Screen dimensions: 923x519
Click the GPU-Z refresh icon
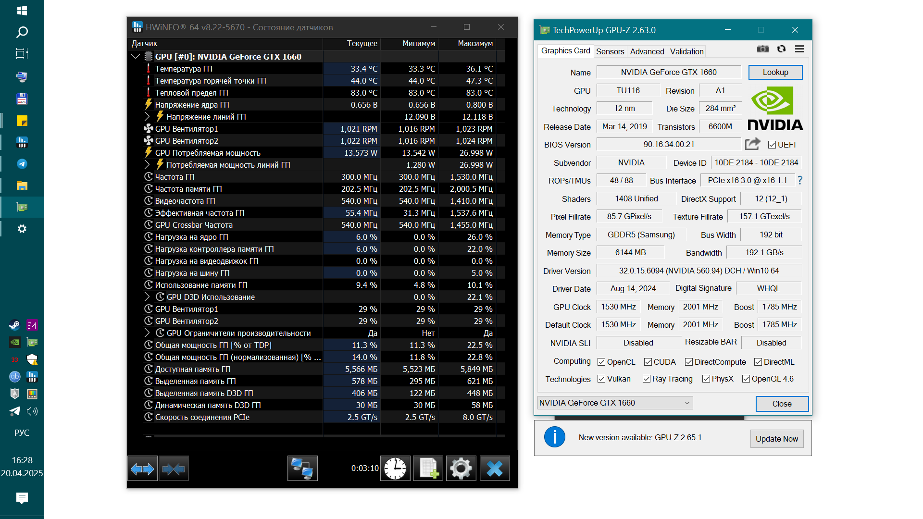coord(781,49)
